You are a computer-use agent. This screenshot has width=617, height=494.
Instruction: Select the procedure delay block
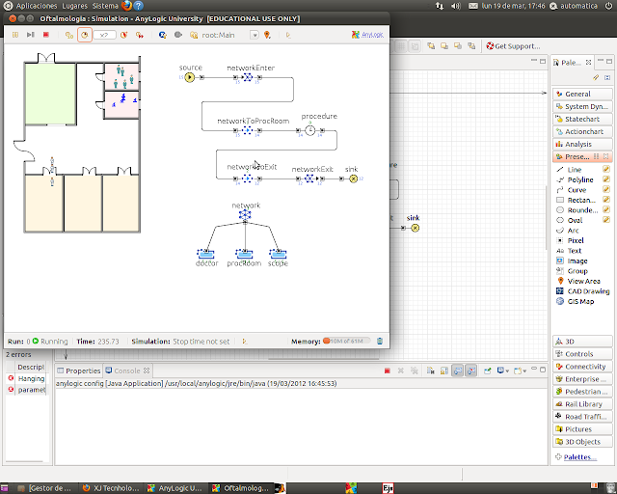click(x=310, y=130)
